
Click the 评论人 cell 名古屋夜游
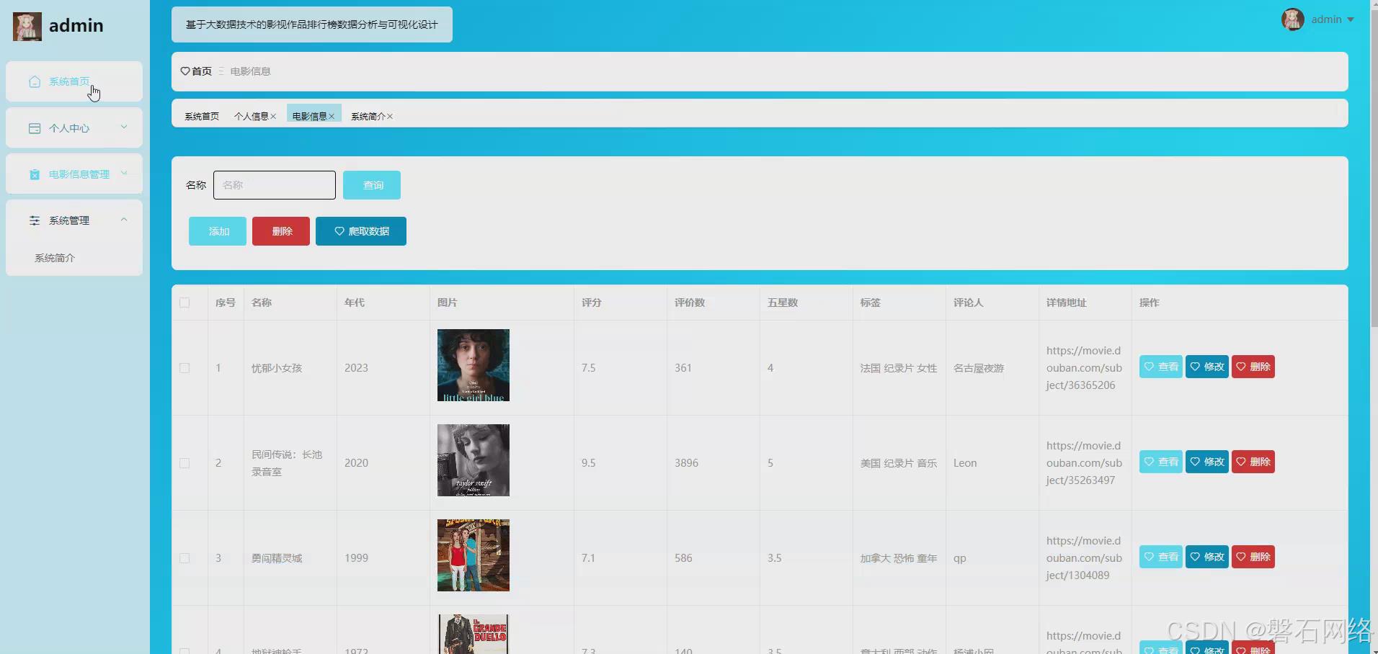pos(979,368)
